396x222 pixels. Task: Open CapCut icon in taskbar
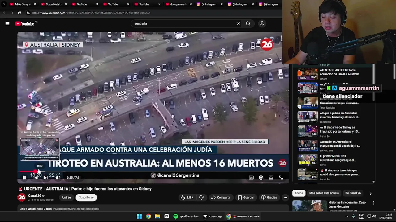(167, 216)
